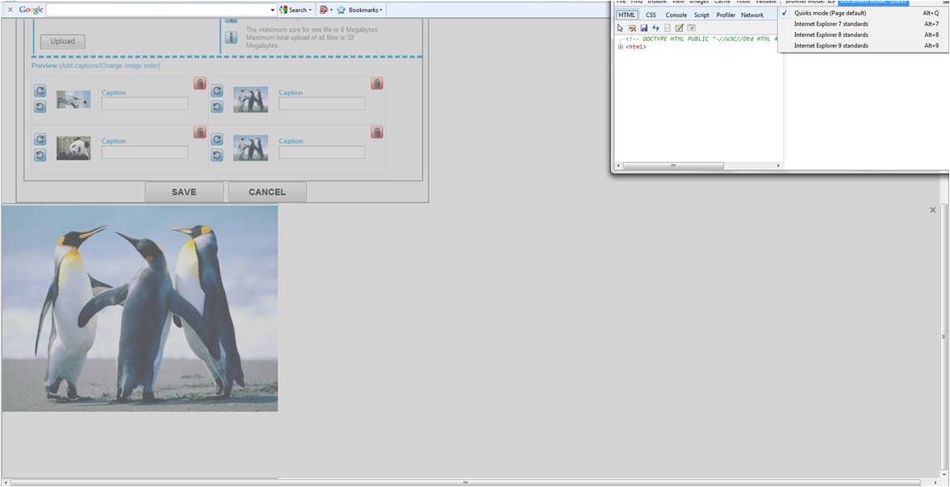Click the SAVE button
This screenshot has width=950, height=487.
184,192
